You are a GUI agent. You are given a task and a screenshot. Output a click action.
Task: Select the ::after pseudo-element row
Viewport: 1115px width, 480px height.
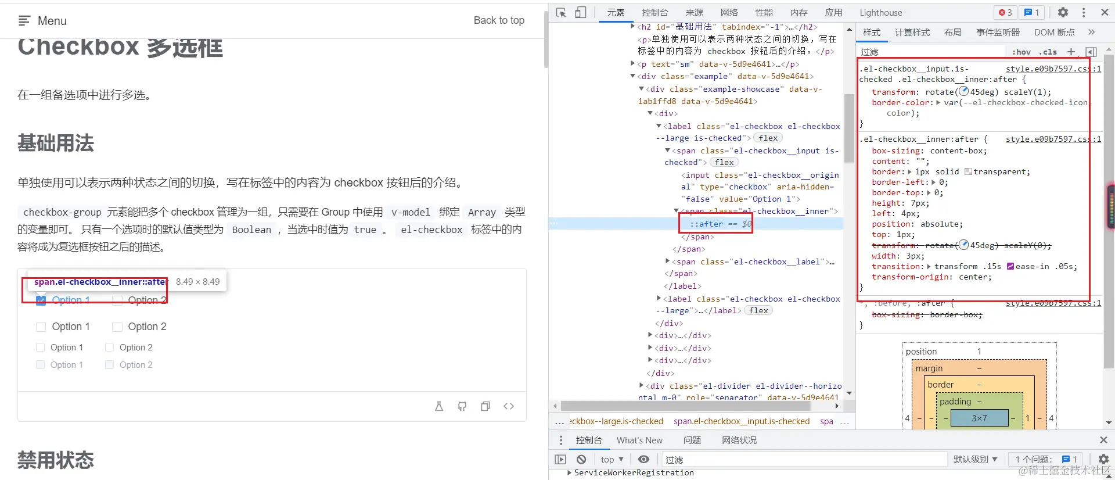point(696,224)
